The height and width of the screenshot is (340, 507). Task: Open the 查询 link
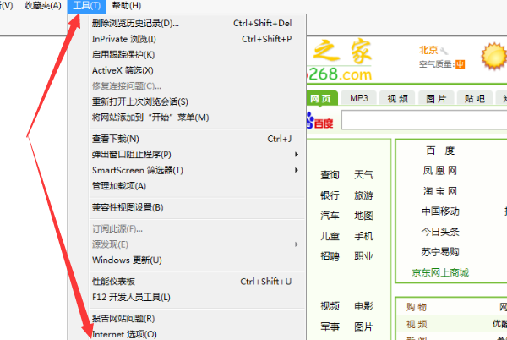click(x=330, y=175)
